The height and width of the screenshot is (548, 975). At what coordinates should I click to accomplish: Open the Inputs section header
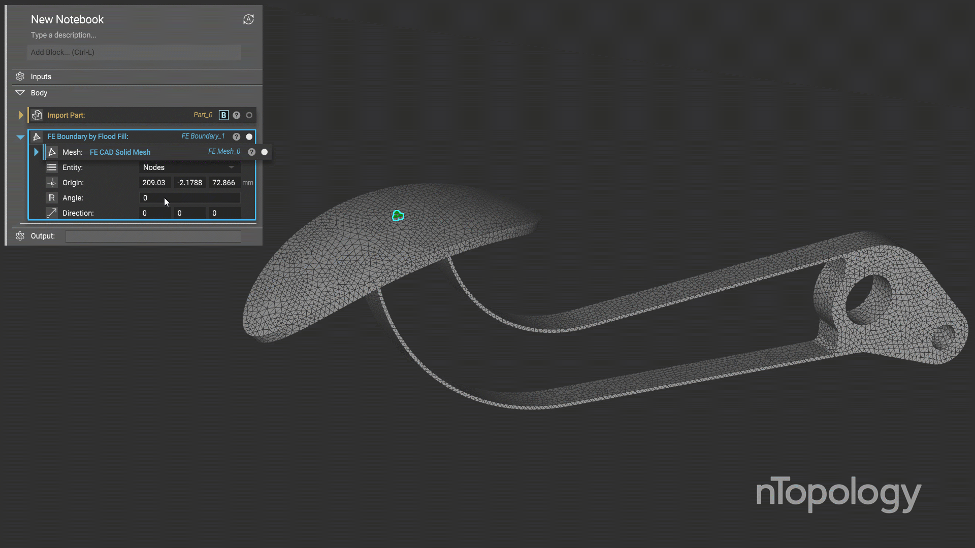point(41,77)
